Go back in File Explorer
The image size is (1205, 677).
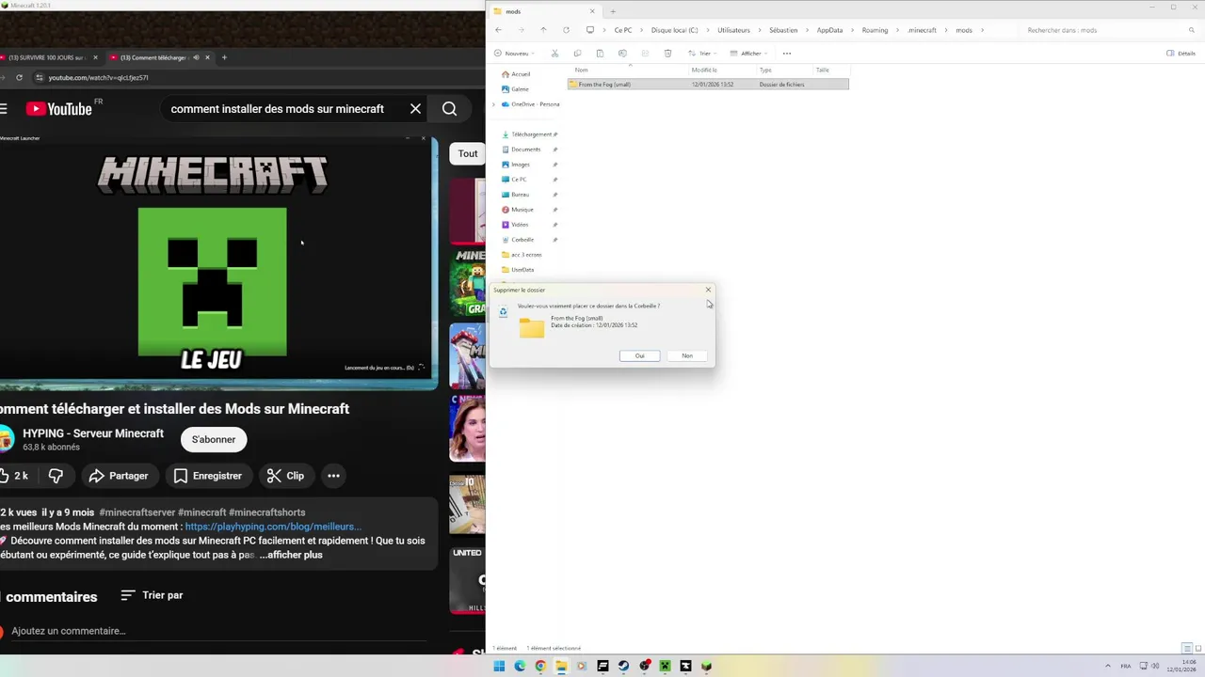pyautogui.click(x=498, y=30)
